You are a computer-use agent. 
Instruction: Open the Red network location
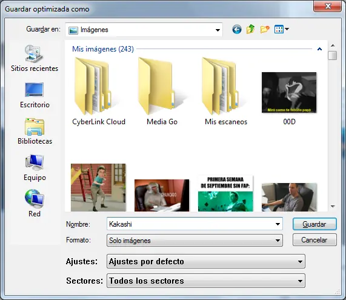pos(35,203)
